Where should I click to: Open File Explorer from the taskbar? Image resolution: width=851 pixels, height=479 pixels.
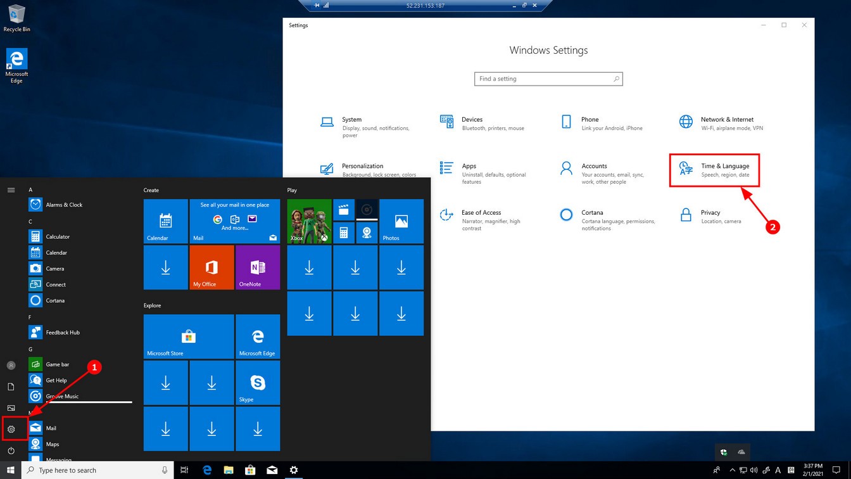tap(228, 470)
